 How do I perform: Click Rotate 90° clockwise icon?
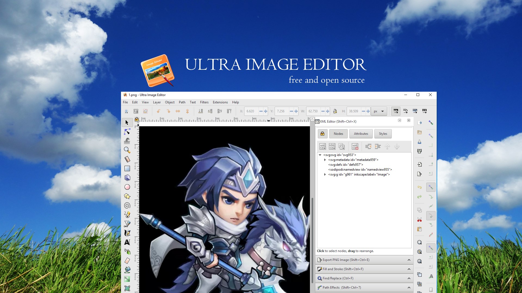(x=168, y=111)
